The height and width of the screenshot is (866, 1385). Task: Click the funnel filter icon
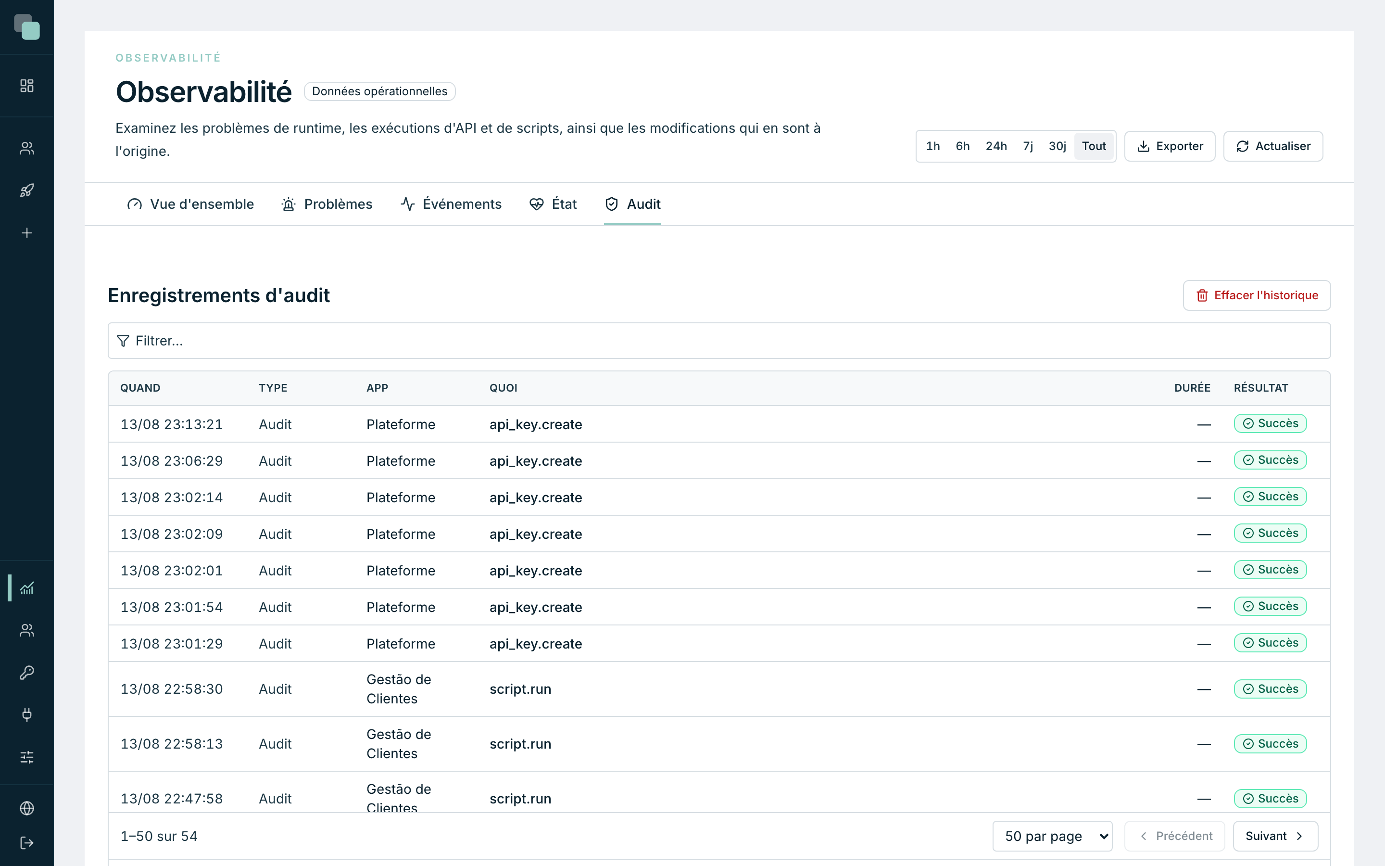(x=123, y=341)
